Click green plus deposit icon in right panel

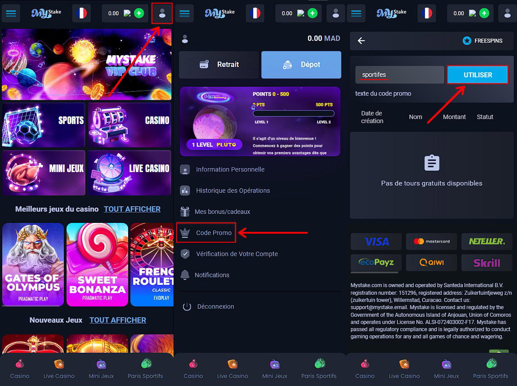click(484, 13)
